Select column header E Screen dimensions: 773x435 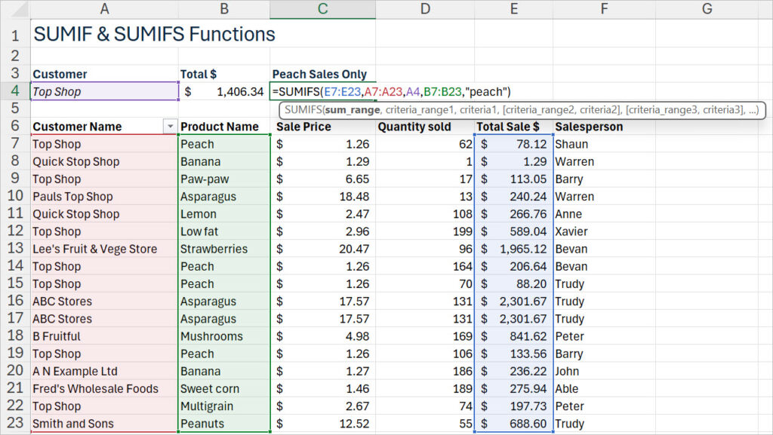[x=514, y=9]
